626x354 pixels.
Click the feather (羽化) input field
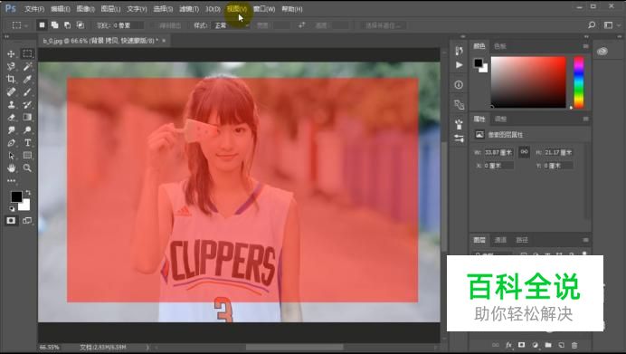tap(128, 25)
